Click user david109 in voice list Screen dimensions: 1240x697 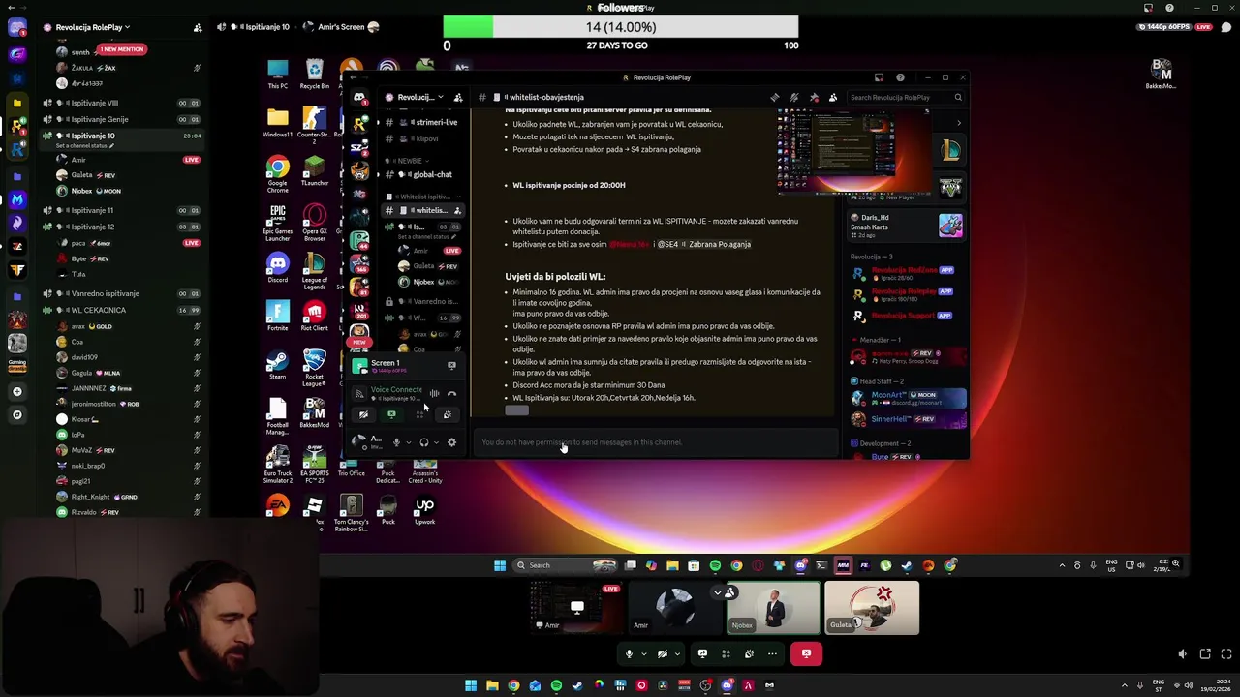[84, 357]
